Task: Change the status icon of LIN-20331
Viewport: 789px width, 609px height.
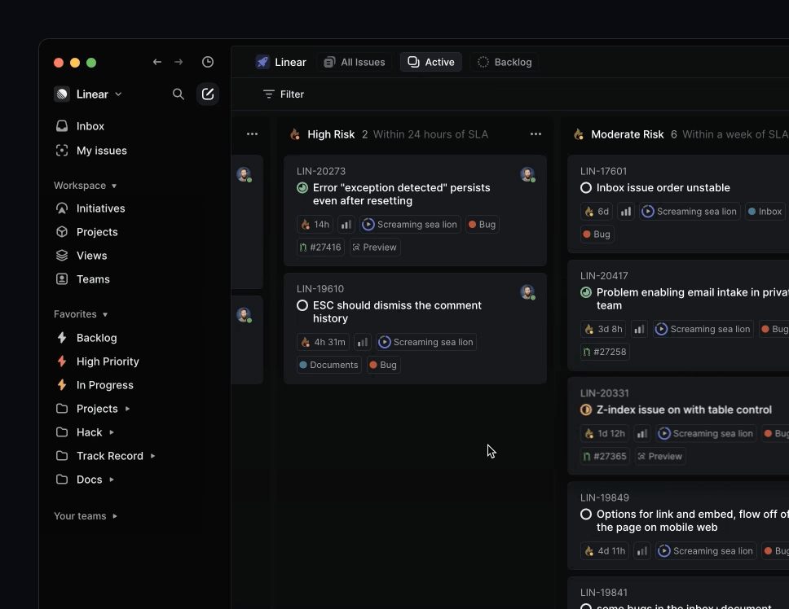Action: [x=586, y=410]
